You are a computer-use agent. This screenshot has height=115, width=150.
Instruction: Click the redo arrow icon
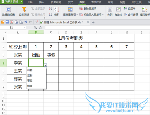(30, 22)
